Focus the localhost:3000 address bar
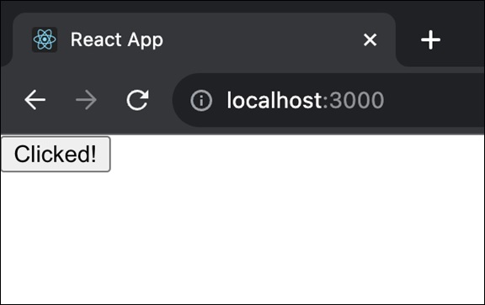Screen dimensions: 485x305 tap(328, 100)
